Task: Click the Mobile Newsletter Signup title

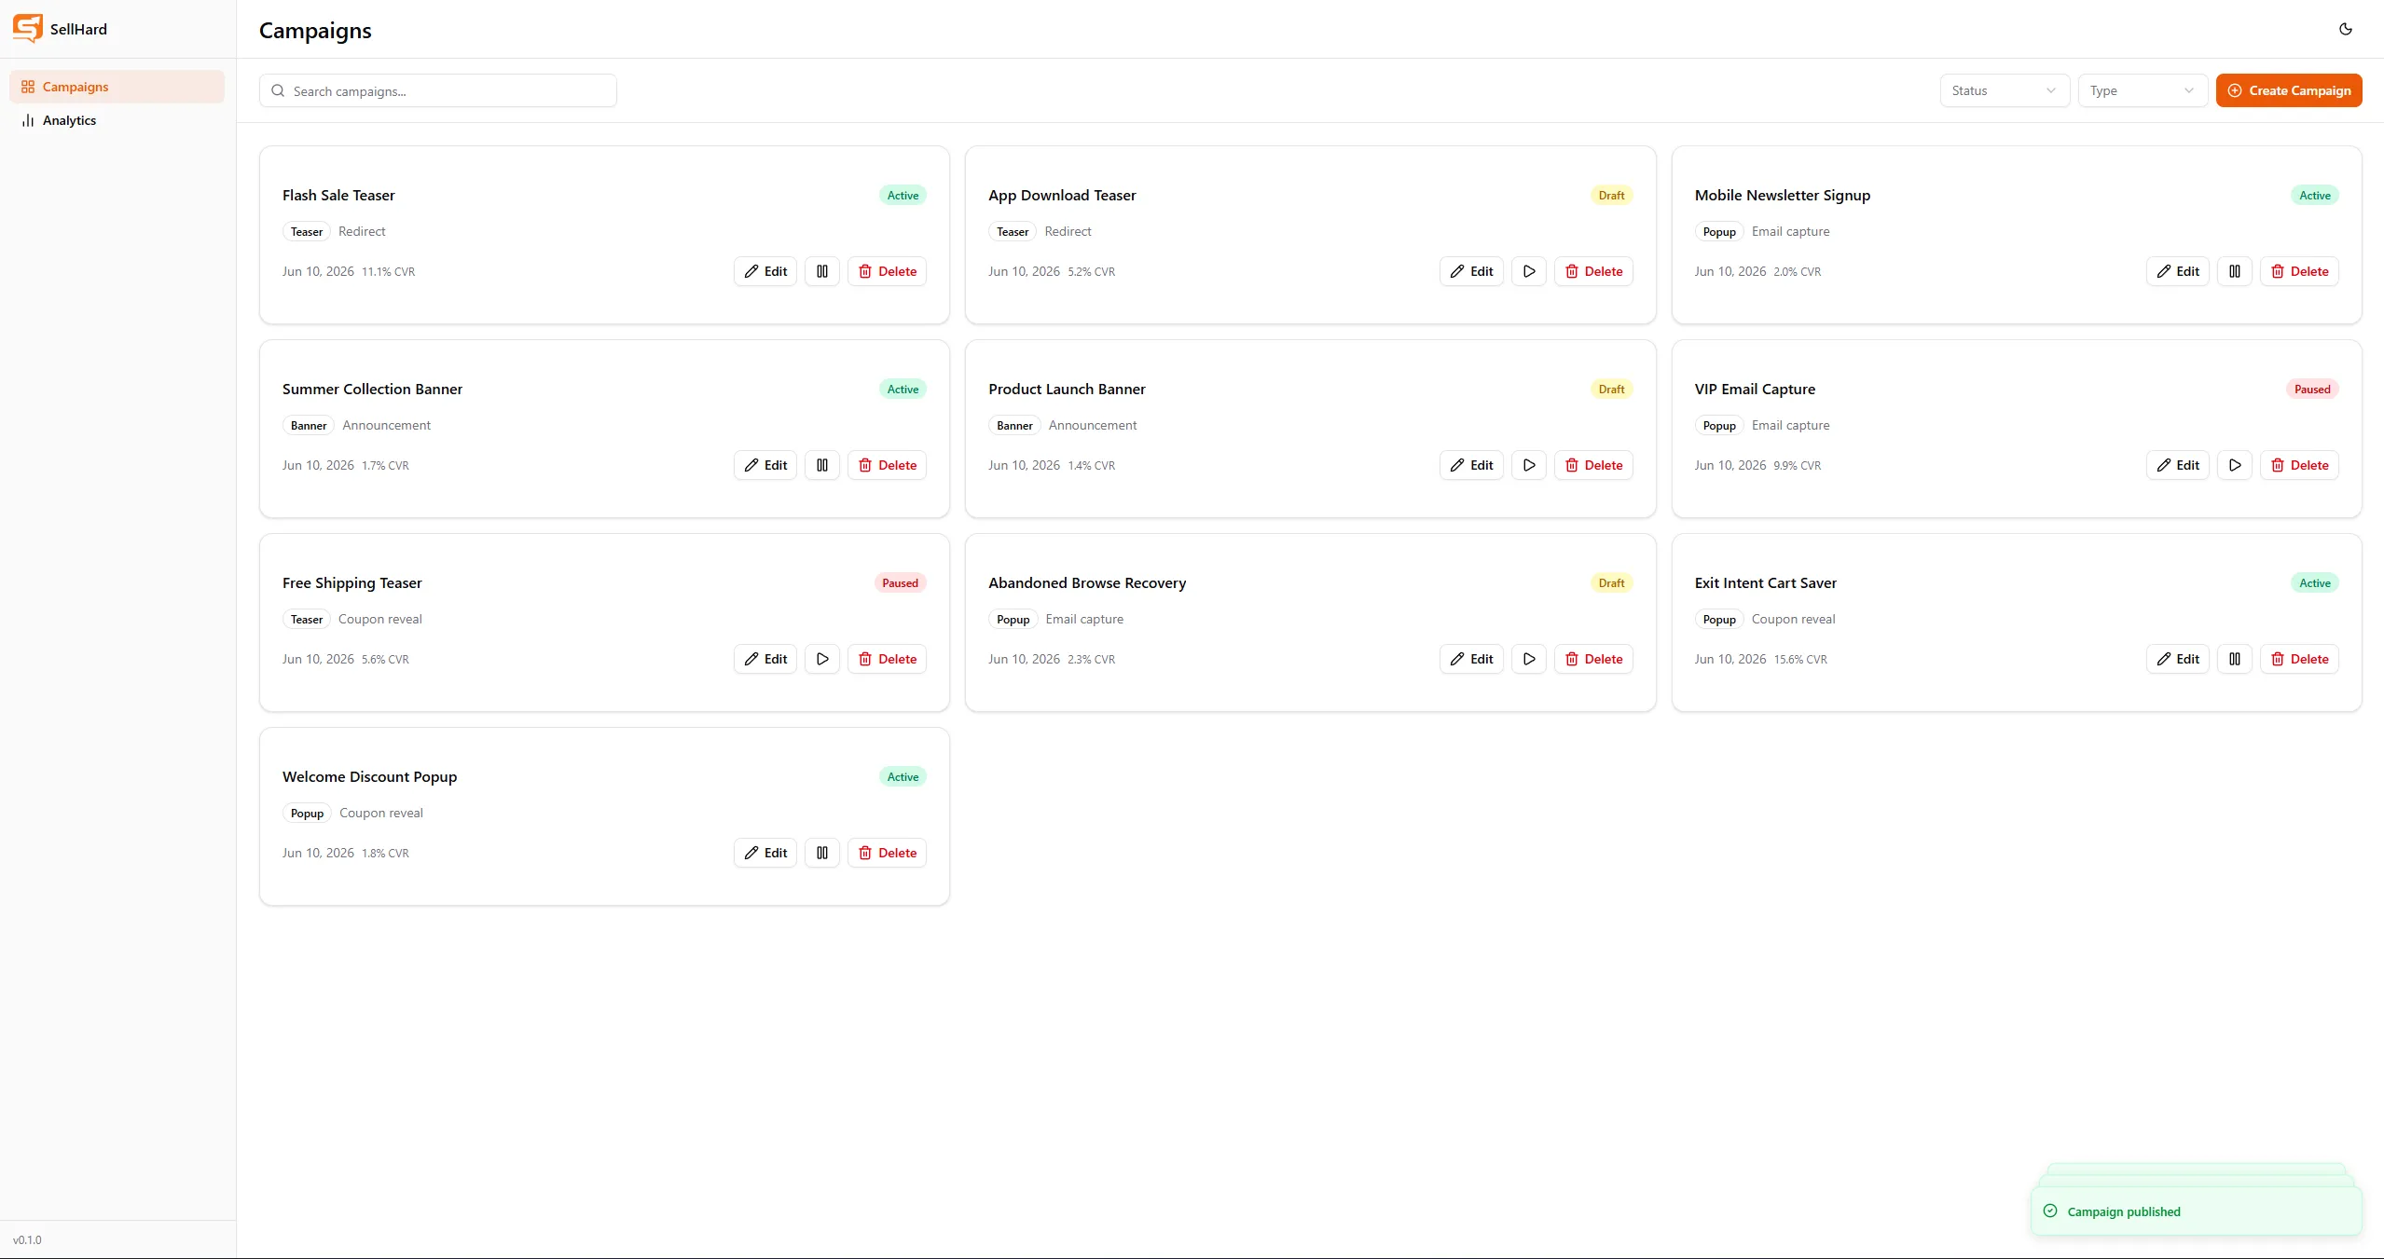Action: tap(1783, 195)
